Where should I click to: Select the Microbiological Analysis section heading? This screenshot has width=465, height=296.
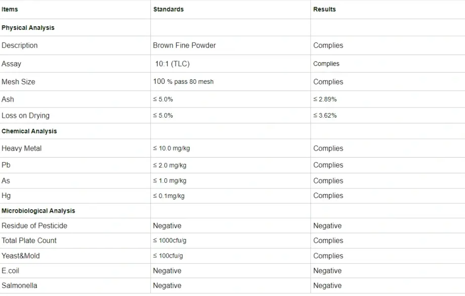click(38, 211)
